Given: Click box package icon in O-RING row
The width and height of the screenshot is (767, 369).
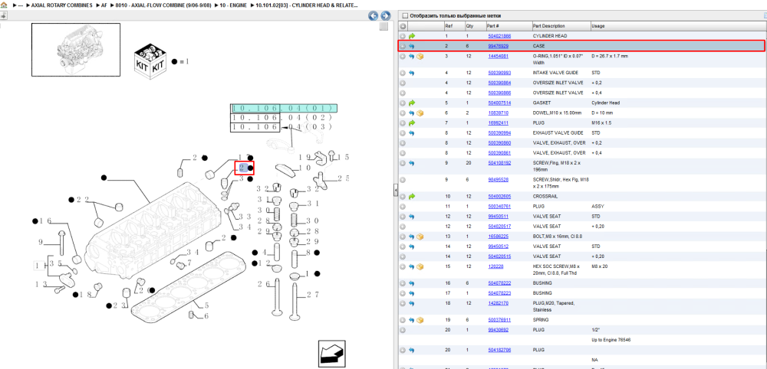Looking at the screenshot, I should click(420, 57).
